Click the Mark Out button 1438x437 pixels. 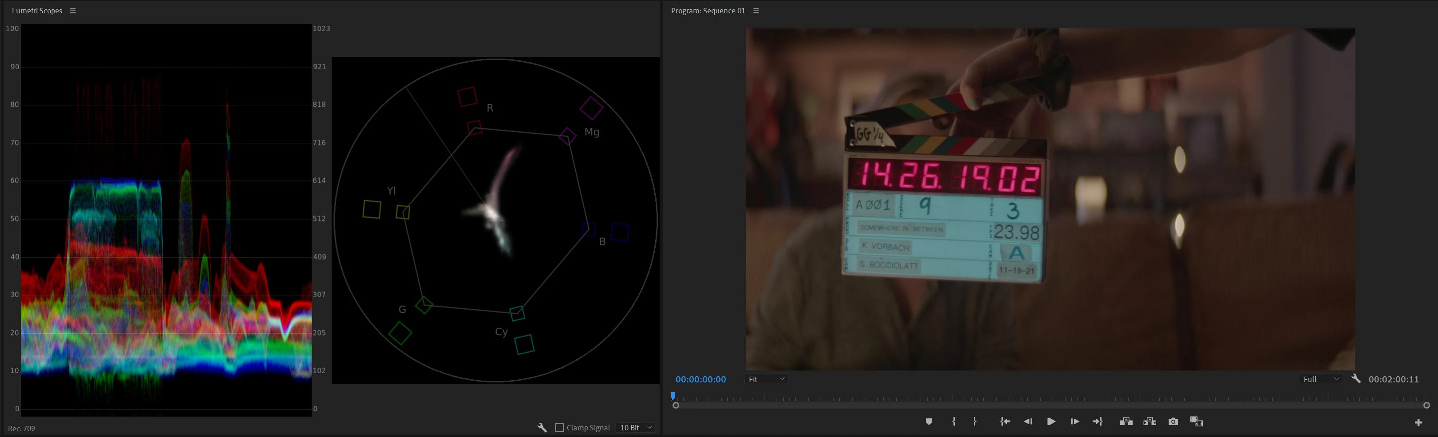(975, 421)
